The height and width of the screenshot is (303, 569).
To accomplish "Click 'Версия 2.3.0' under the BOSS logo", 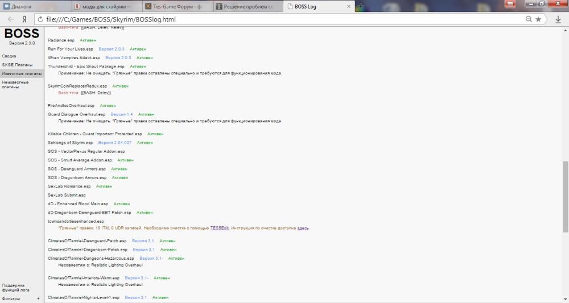I will pyautogui.click(x=22, y=43).
